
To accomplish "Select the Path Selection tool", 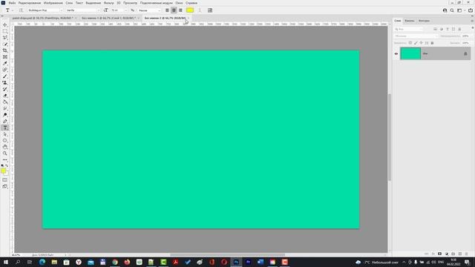I will click(x=5, y=134).
